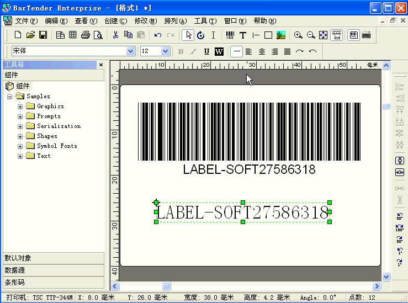Click the 组件 root tree node
The width and height of the screenshot is (408, 303).
point(23,86)
